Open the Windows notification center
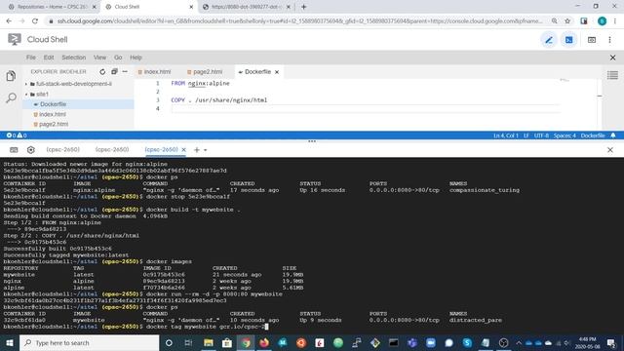The height and width of the screenshot is (351, 624). (x=611, y=342)
